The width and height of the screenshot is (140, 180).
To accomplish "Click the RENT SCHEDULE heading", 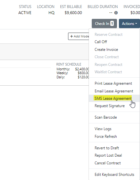I will [x=69, y=64].
